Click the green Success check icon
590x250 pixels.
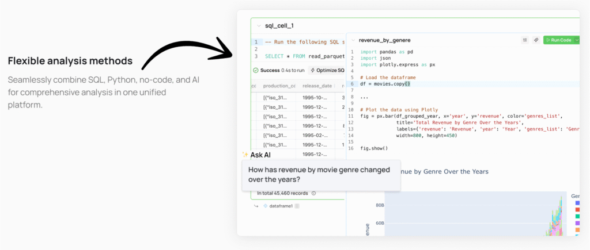coord(255,70)
